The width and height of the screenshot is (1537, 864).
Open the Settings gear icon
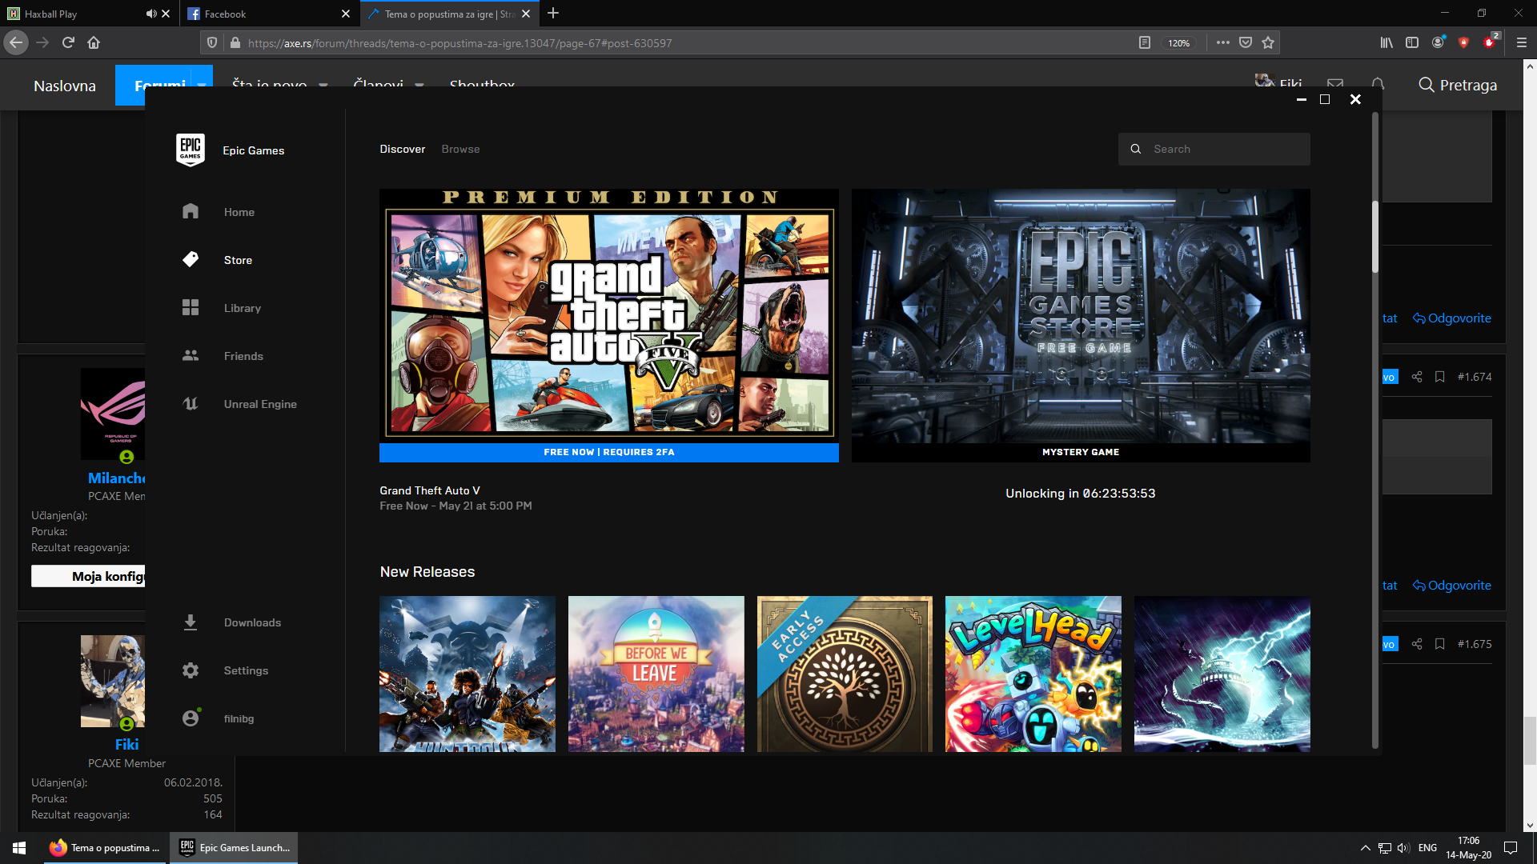pos(191,670)
